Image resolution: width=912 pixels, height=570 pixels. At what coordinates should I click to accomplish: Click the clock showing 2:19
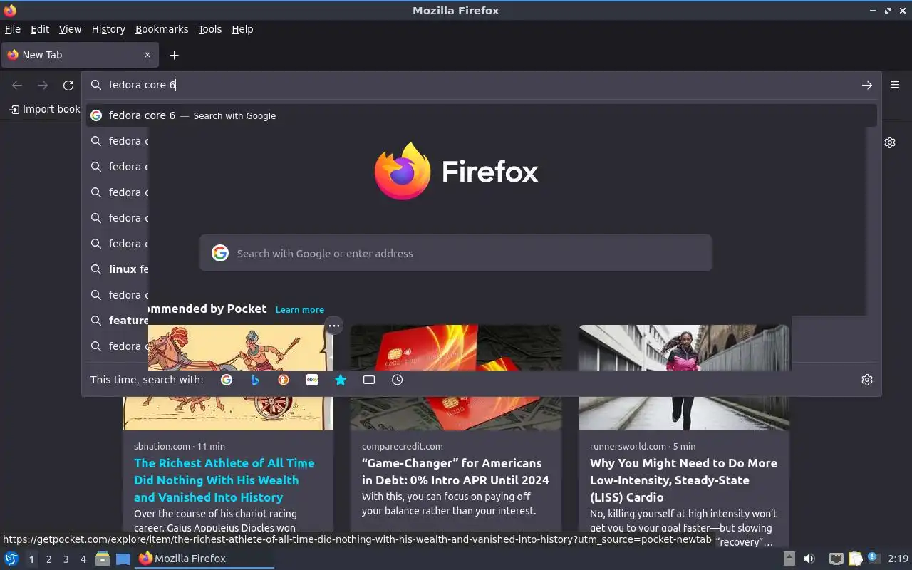click(x=898, y=559)
